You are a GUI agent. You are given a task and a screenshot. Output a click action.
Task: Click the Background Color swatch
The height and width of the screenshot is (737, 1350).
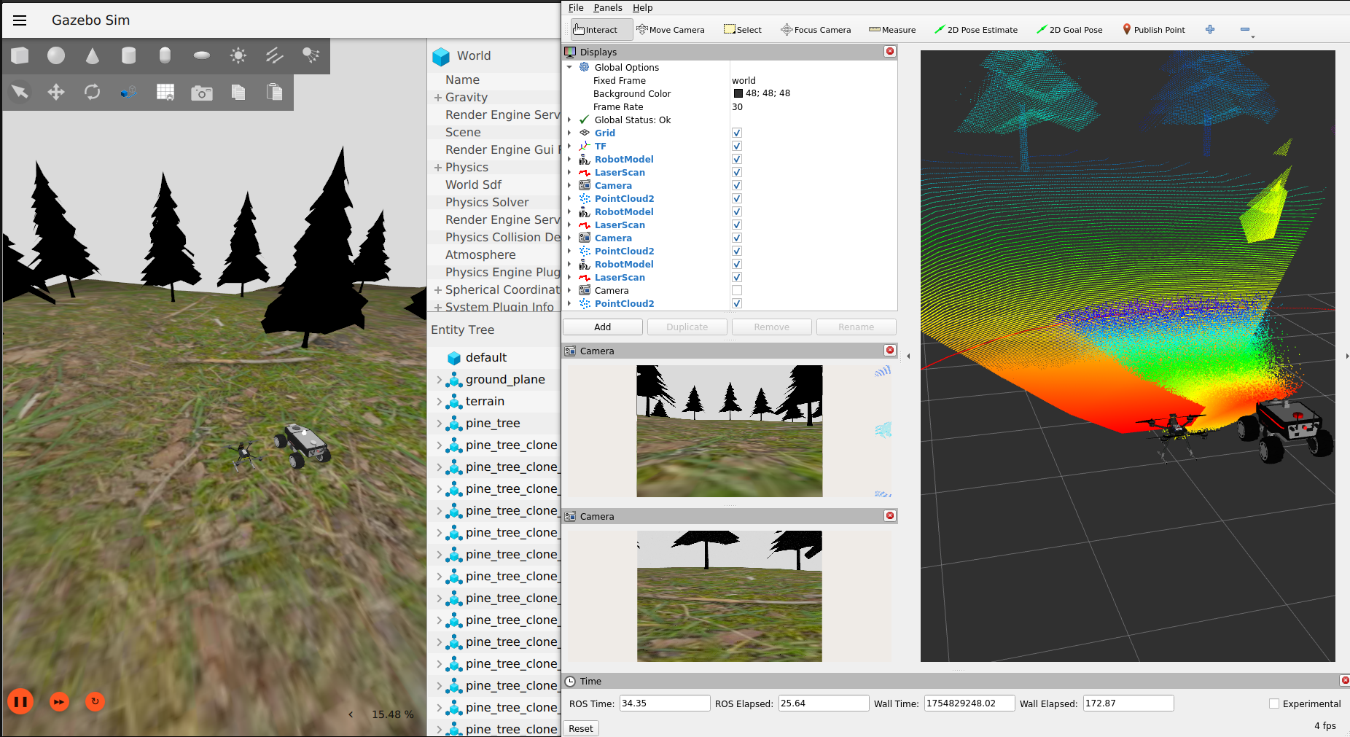pos(738,93)
